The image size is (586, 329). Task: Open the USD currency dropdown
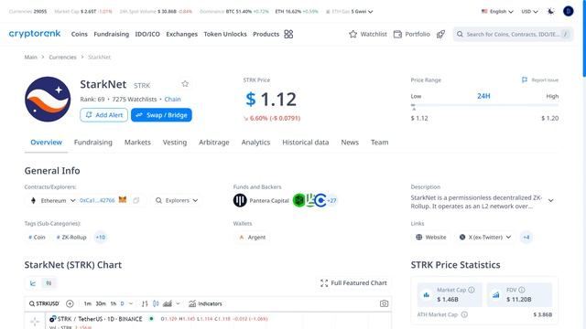coord(529,12)
